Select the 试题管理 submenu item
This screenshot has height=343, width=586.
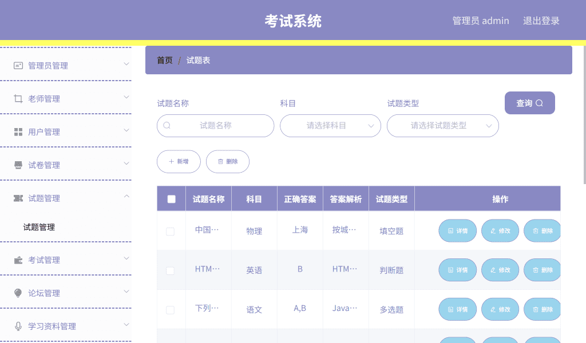click(x=40, y=227)
